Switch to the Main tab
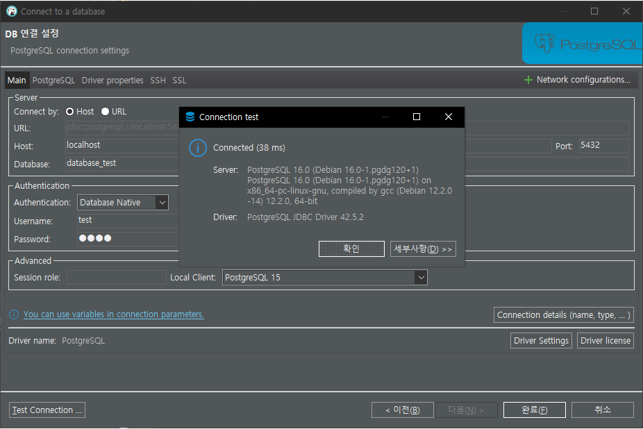This screenshot has width=643, height=429. tap(17, 81)
